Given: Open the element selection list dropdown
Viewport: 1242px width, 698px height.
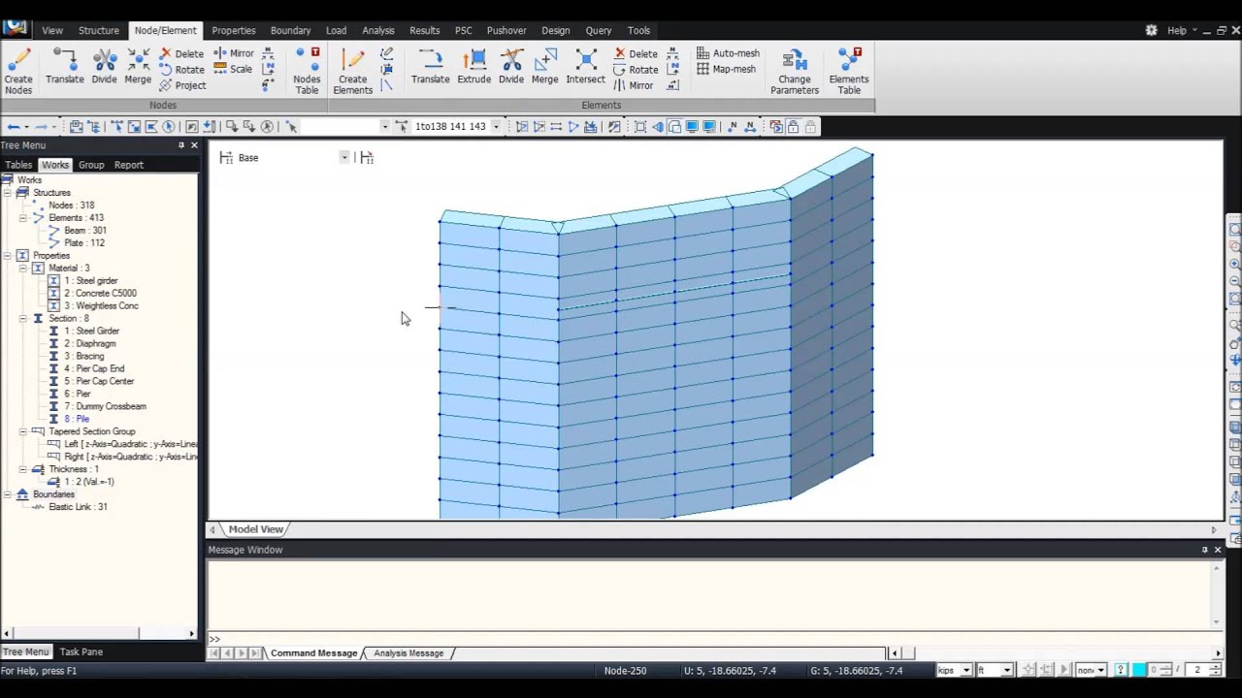Looking at the screenshot, I should tap(496, 127).
